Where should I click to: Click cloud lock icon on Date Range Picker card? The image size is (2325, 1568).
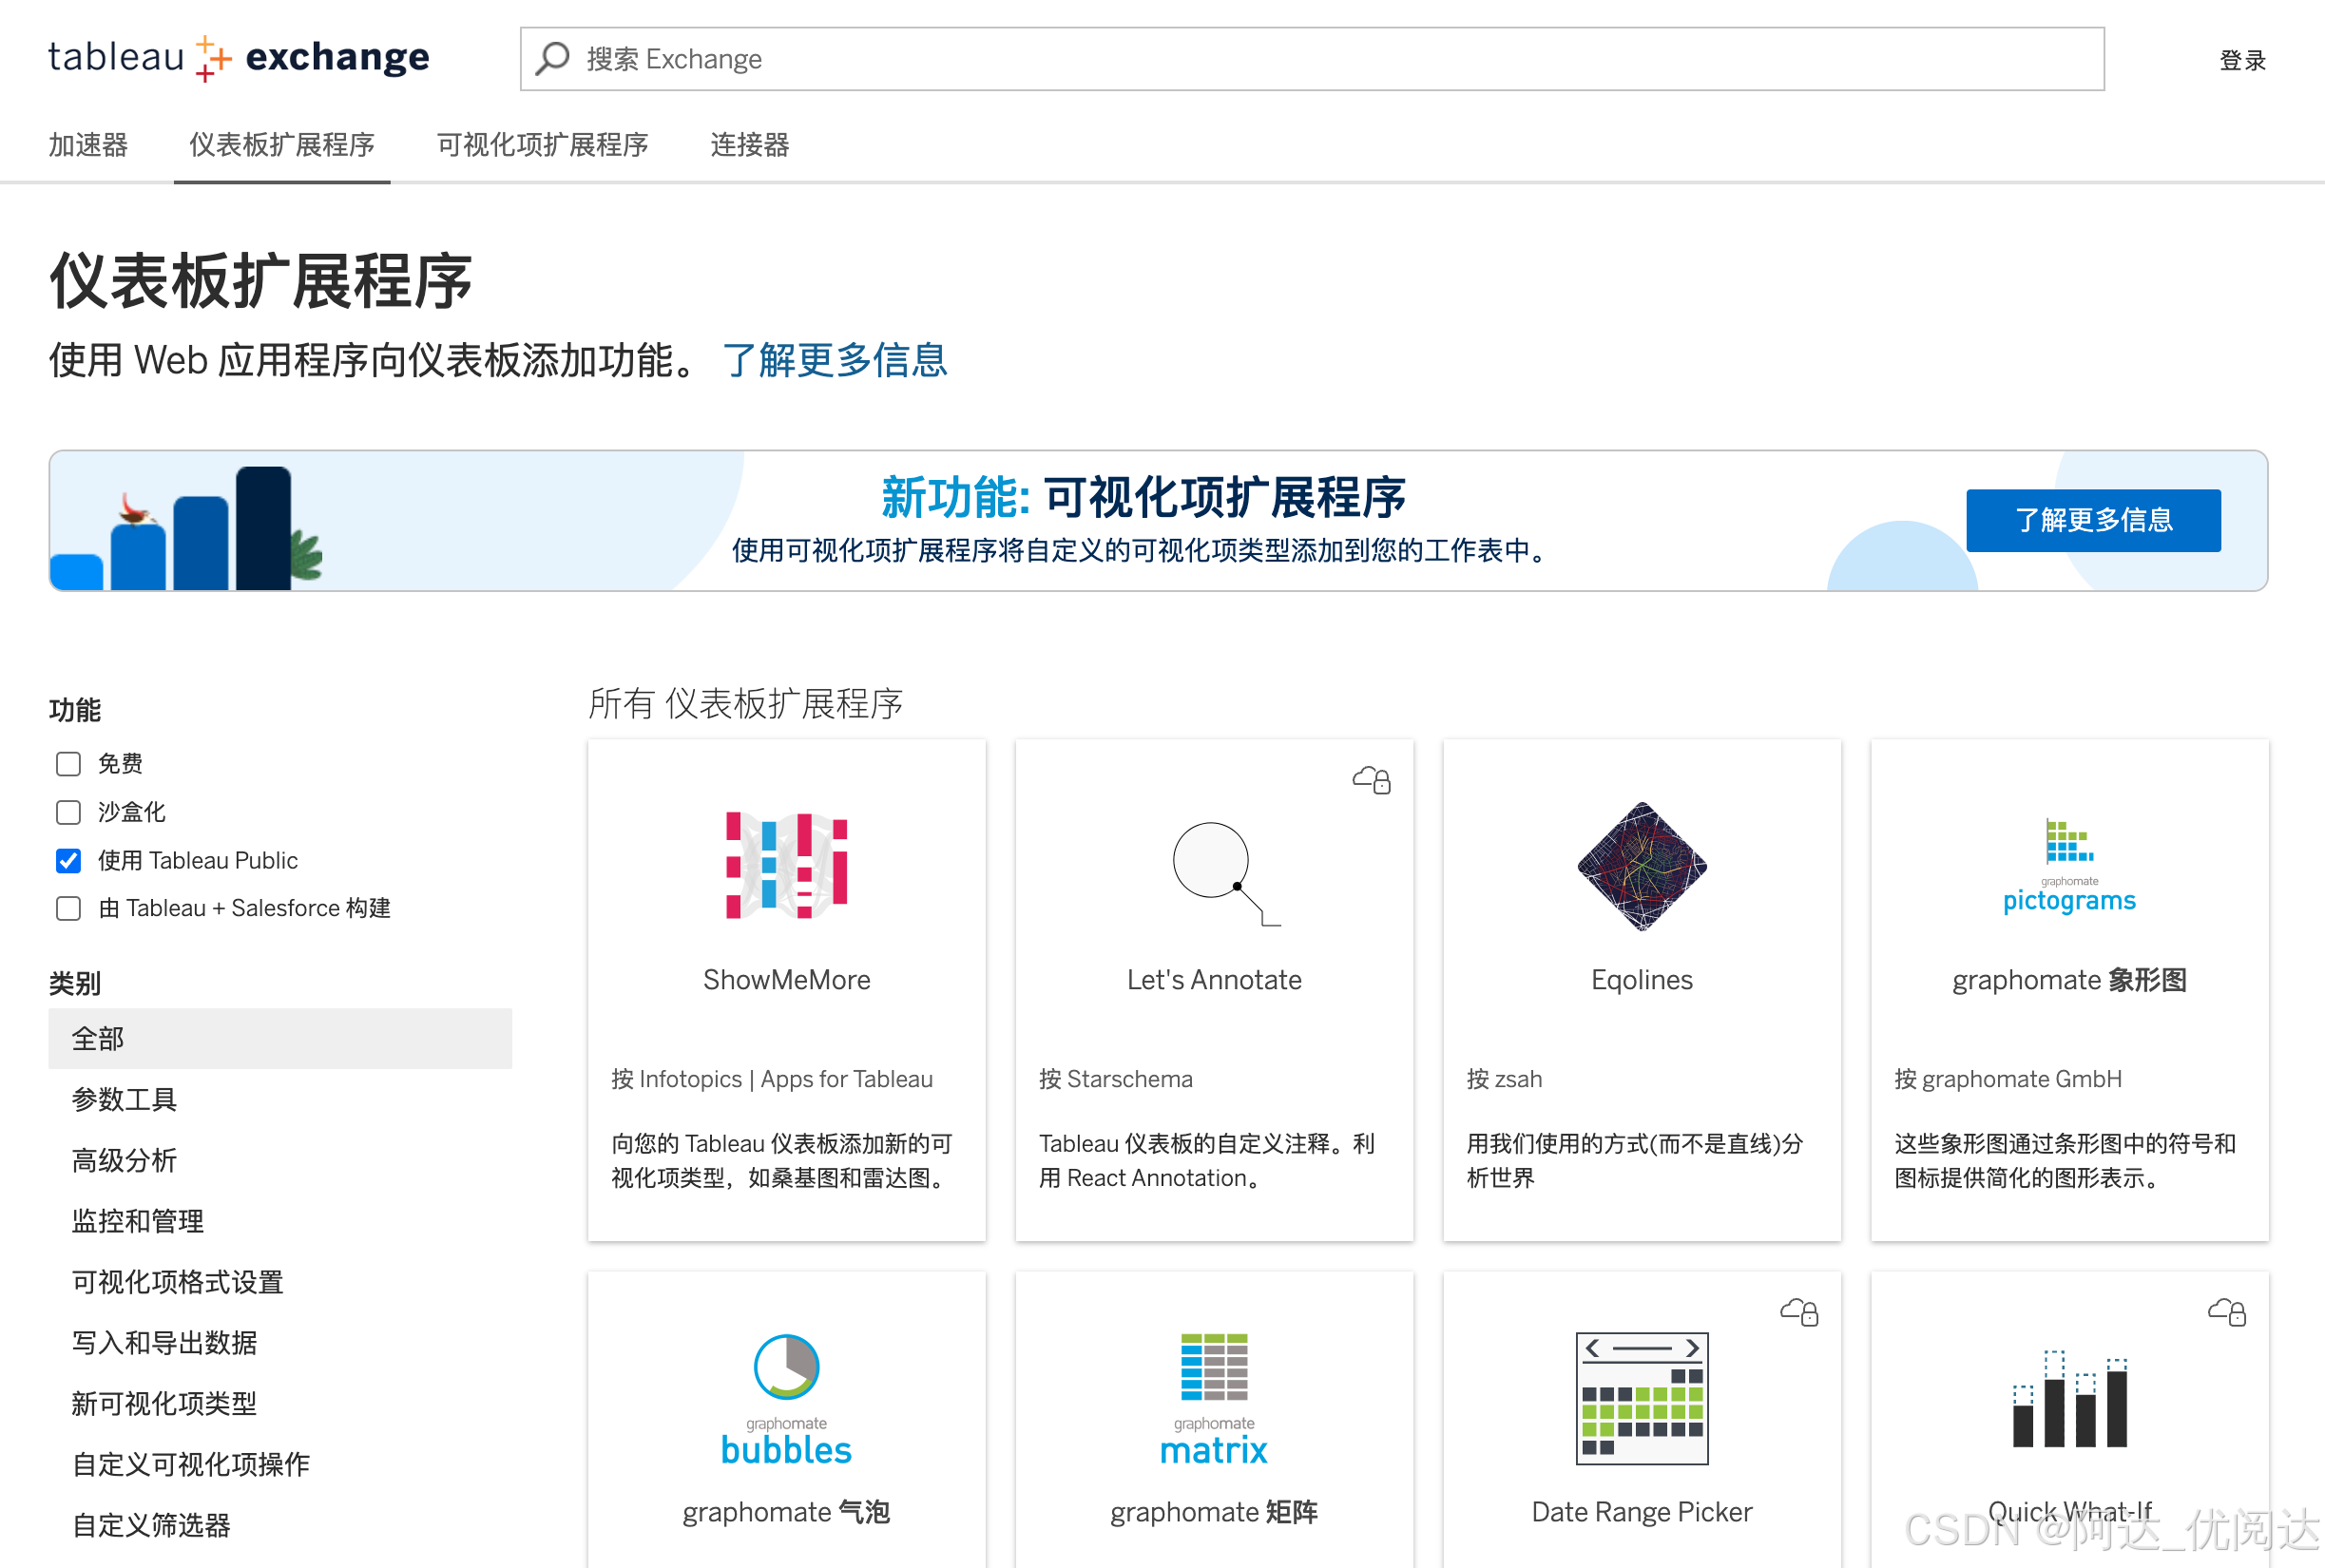click(1799, 1311)
